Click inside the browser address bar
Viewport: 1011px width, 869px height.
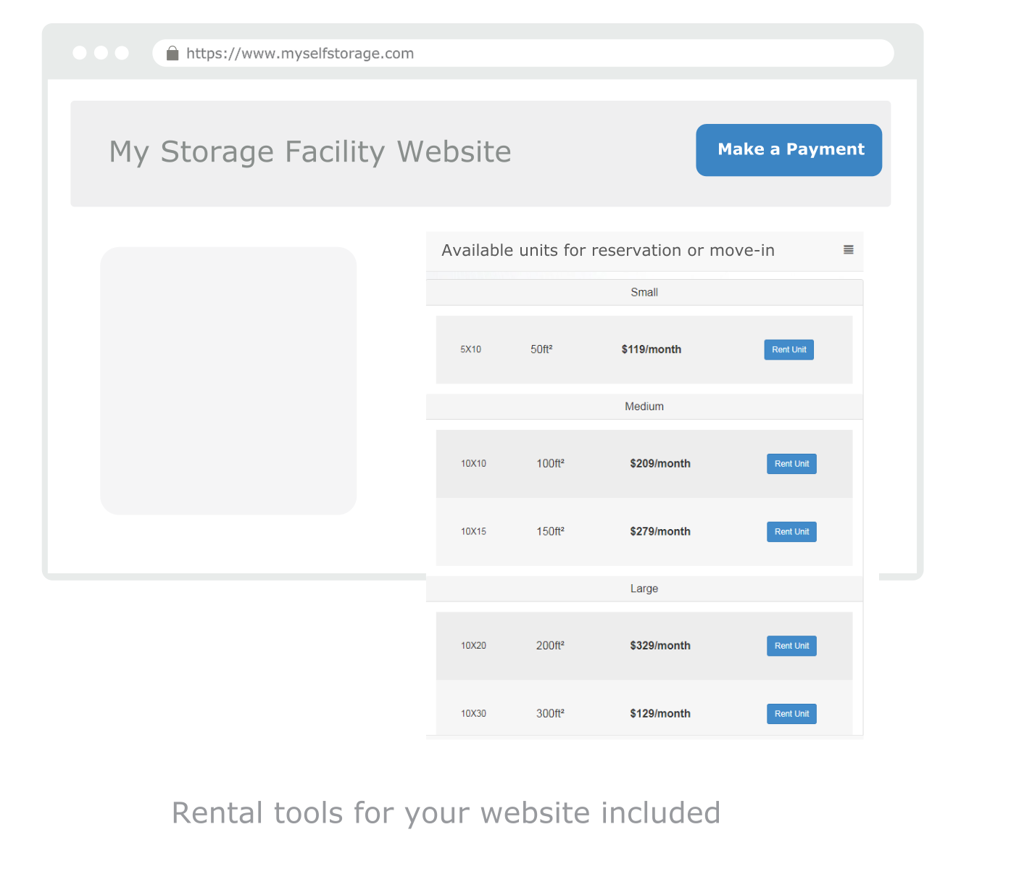click(x=507, y=52)
